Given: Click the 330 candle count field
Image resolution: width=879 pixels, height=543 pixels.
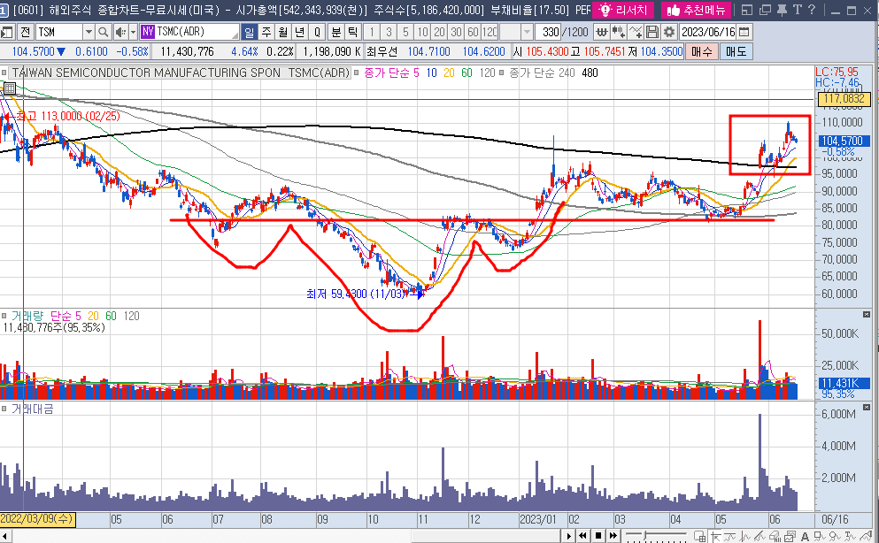Looking at the screenshot, I should tap(548, 32).
